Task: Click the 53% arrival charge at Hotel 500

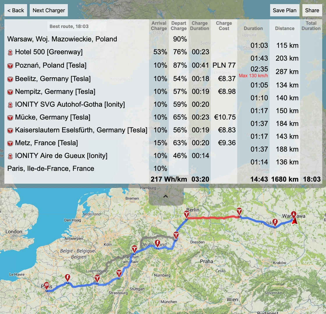Action: tap(160, 52)
